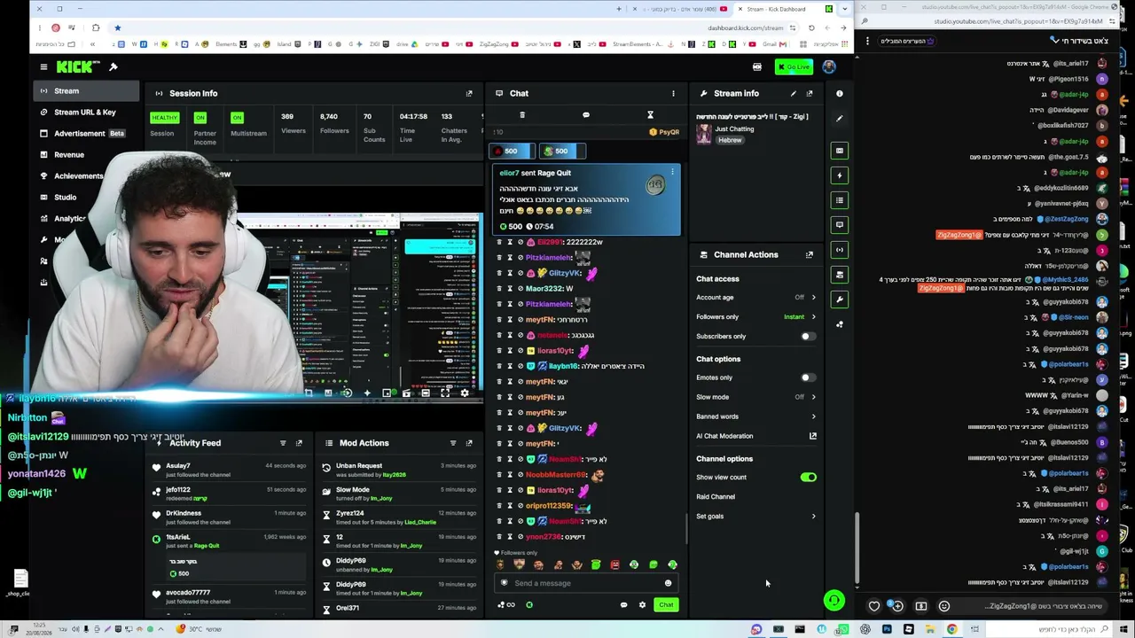Click the chat widget icon in the right strip

839,225
